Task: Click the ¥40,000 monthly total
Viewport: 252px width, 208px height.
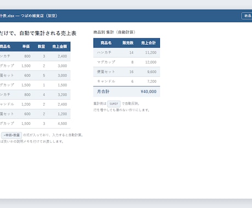Action: (x=148, y=91)
